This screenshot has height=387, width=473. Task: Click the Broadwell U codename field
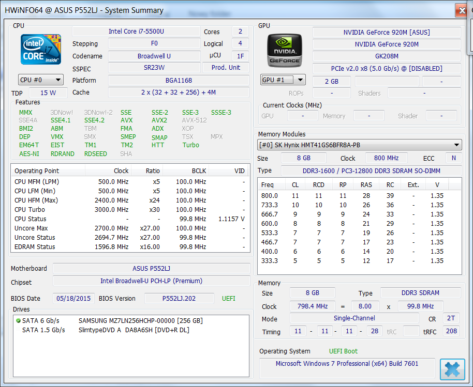pos(154,56)
